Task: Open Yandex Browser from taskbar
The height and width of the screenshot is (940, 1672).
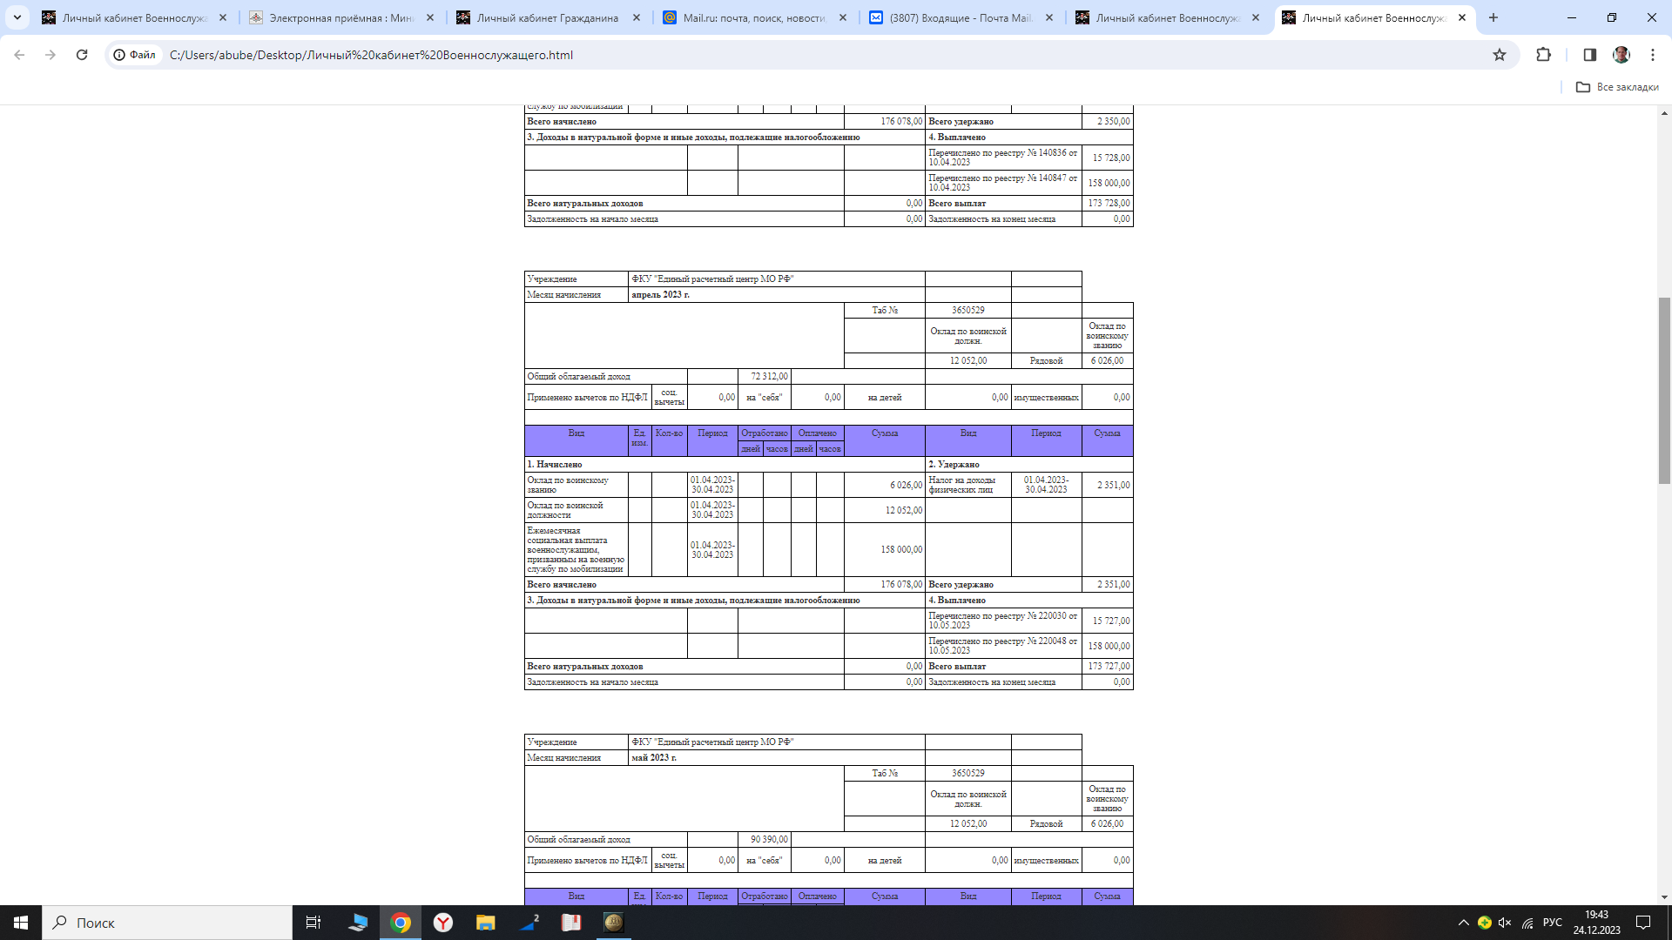Action: coord(443,923)
